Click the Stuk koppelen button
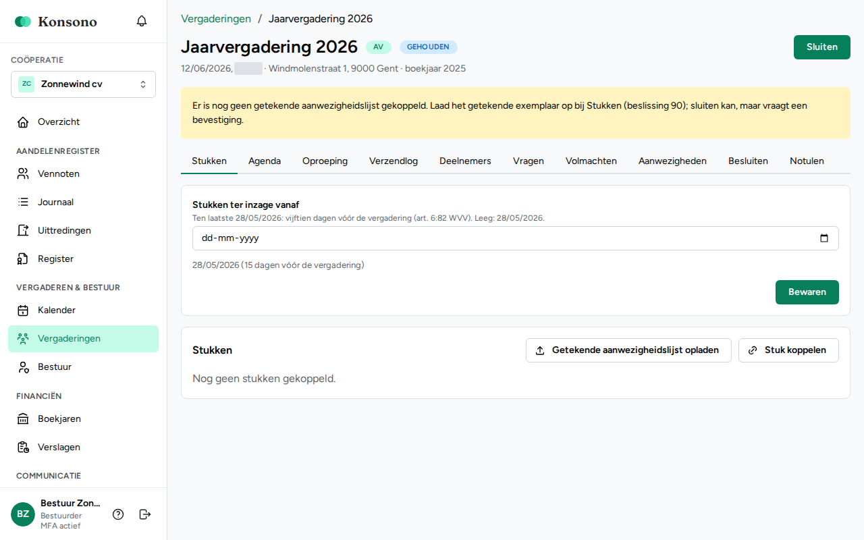Viewport: 864px width, 540px height. (x=788, y=350)
